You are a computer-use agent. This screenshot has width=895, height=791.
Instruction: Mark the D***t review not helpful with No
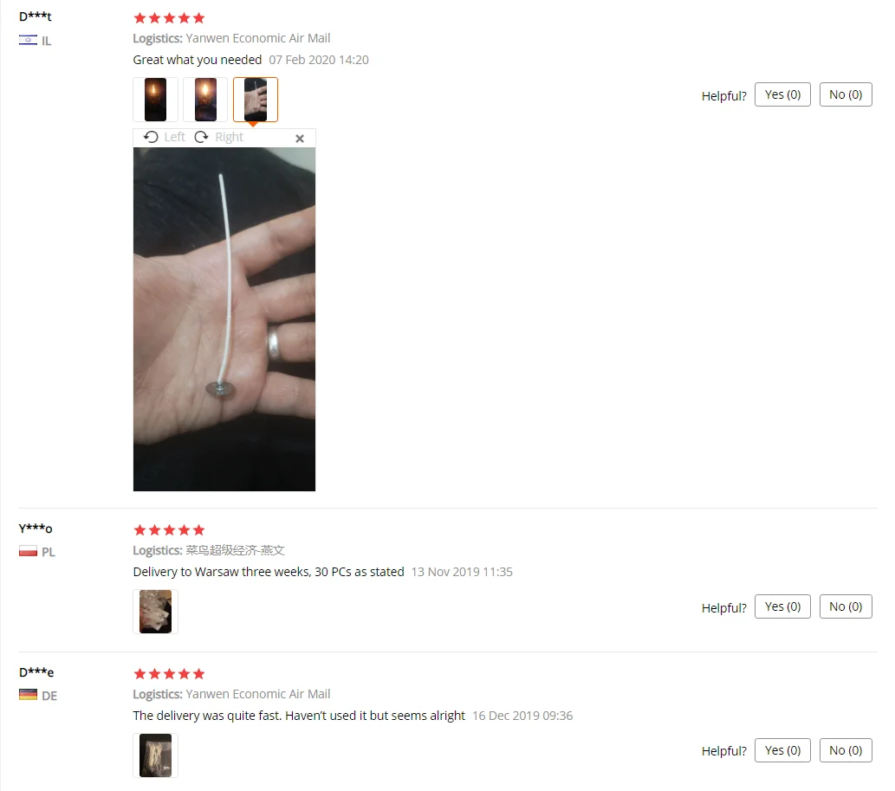pyautogui.click(x=846, y=94)
